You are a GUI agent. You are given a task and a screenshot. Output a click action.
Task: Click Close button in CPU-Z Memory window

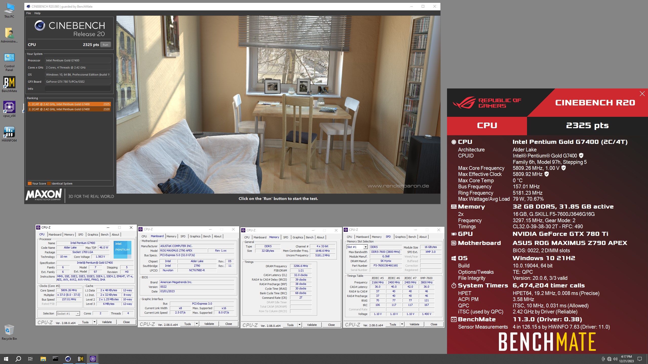pos(331,325)
